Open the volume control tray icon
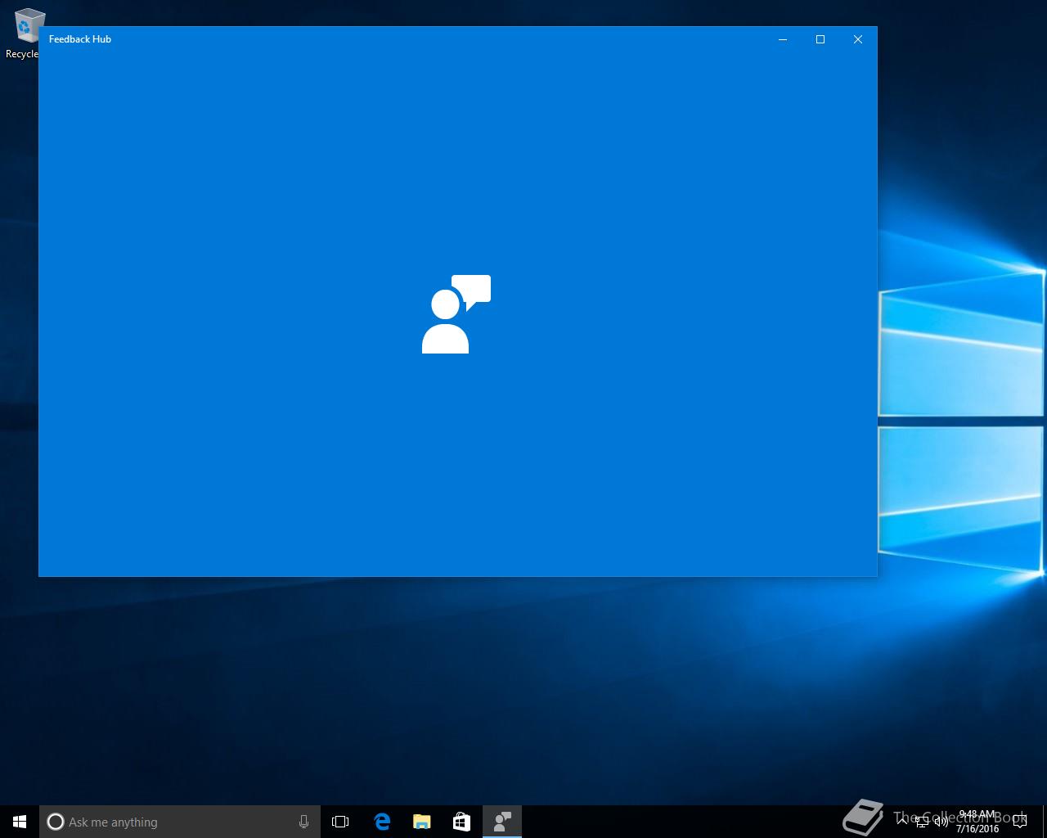The width and height of the screenshot is (1047, 838). pyautogui.click(x=941, y=822)
